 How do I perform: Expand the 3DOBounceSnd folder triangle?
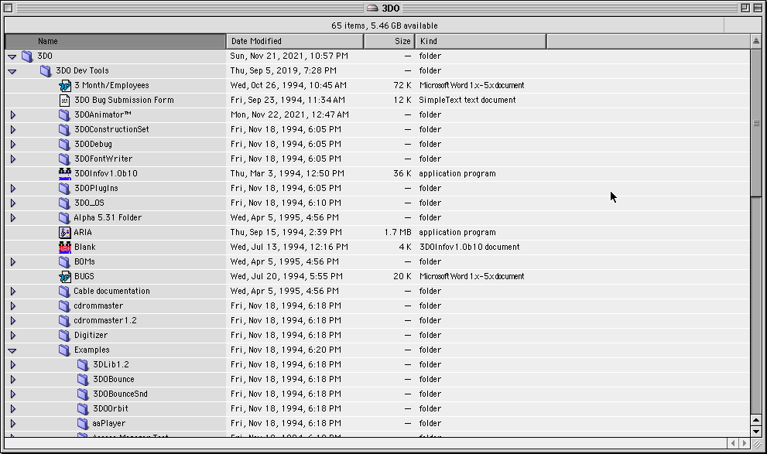pyautogui.click(x=12, y=394)
